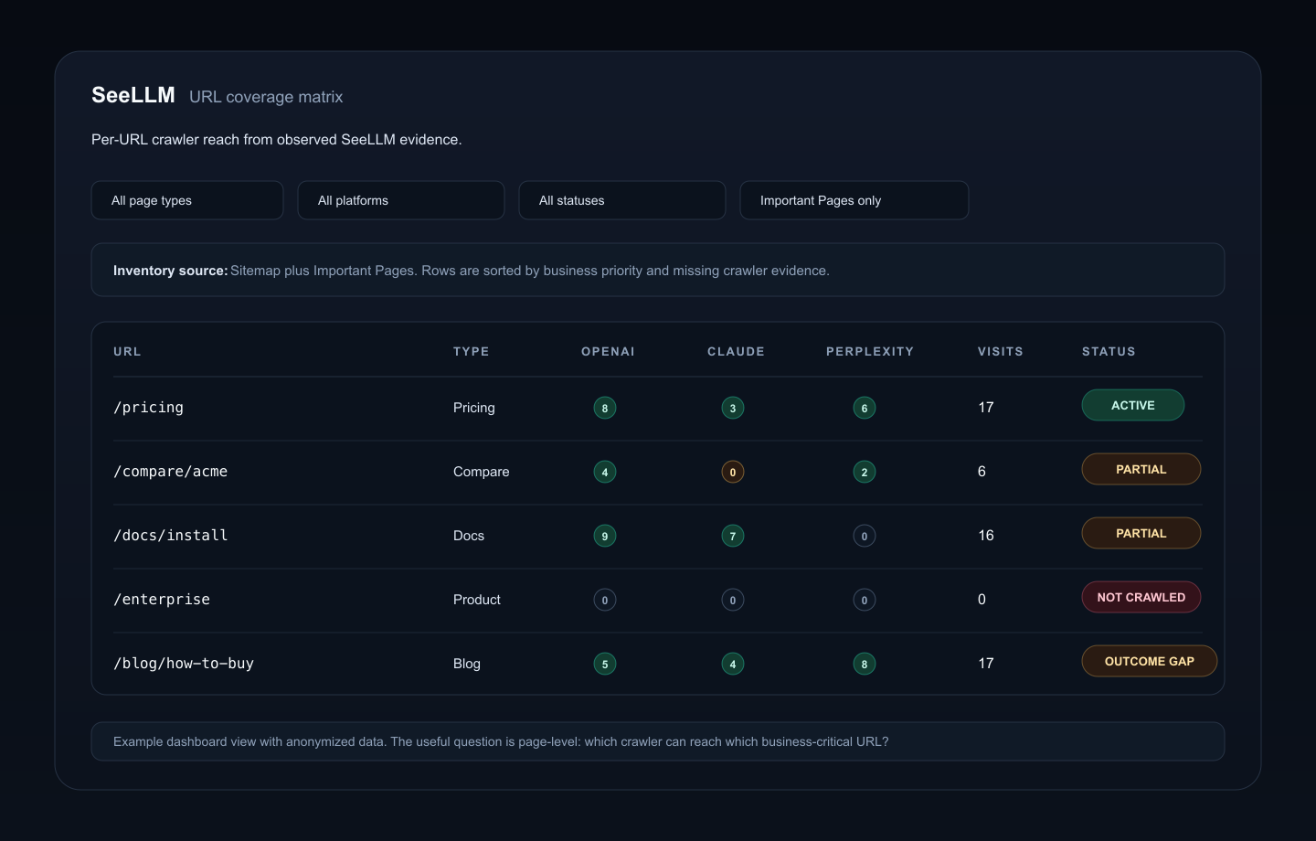Image resolution: width=1316 pixels, height=841 pixels.
Task: Expand the All platforms dropdown
Action: [x=401, y=200]
